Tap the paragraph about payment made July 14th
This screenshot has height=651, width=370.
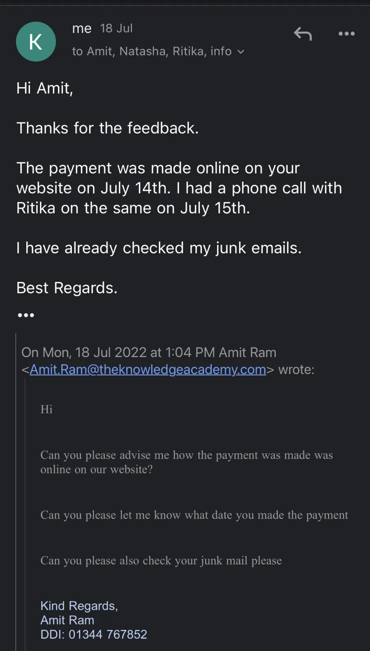179,188
